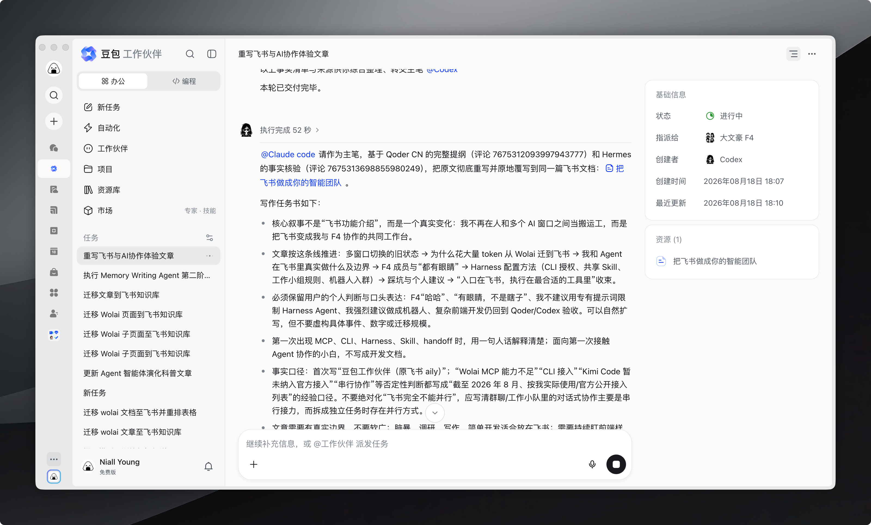Viewport: 871px width, 525px height.
Task: Click the Codex avatar beside 执行完成
Action: click(x=246, y=130)
